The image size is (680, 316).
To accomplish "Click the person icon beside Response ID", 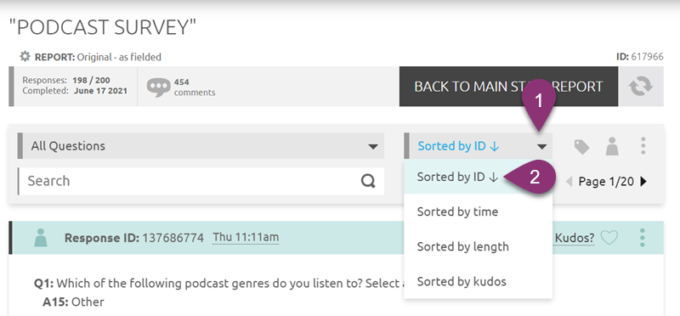I will (40, 238).
